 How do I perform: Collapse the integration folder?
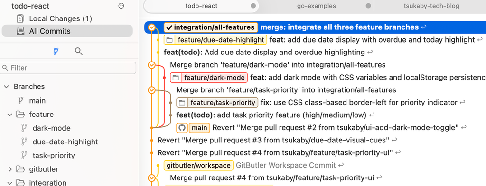[10, 183]
